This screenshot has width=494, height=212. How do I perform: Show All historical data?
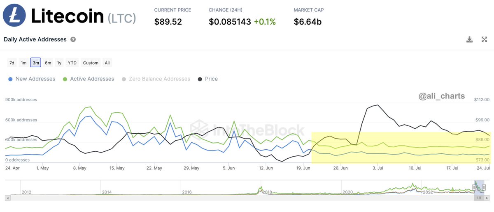click(x=107, y=63)
